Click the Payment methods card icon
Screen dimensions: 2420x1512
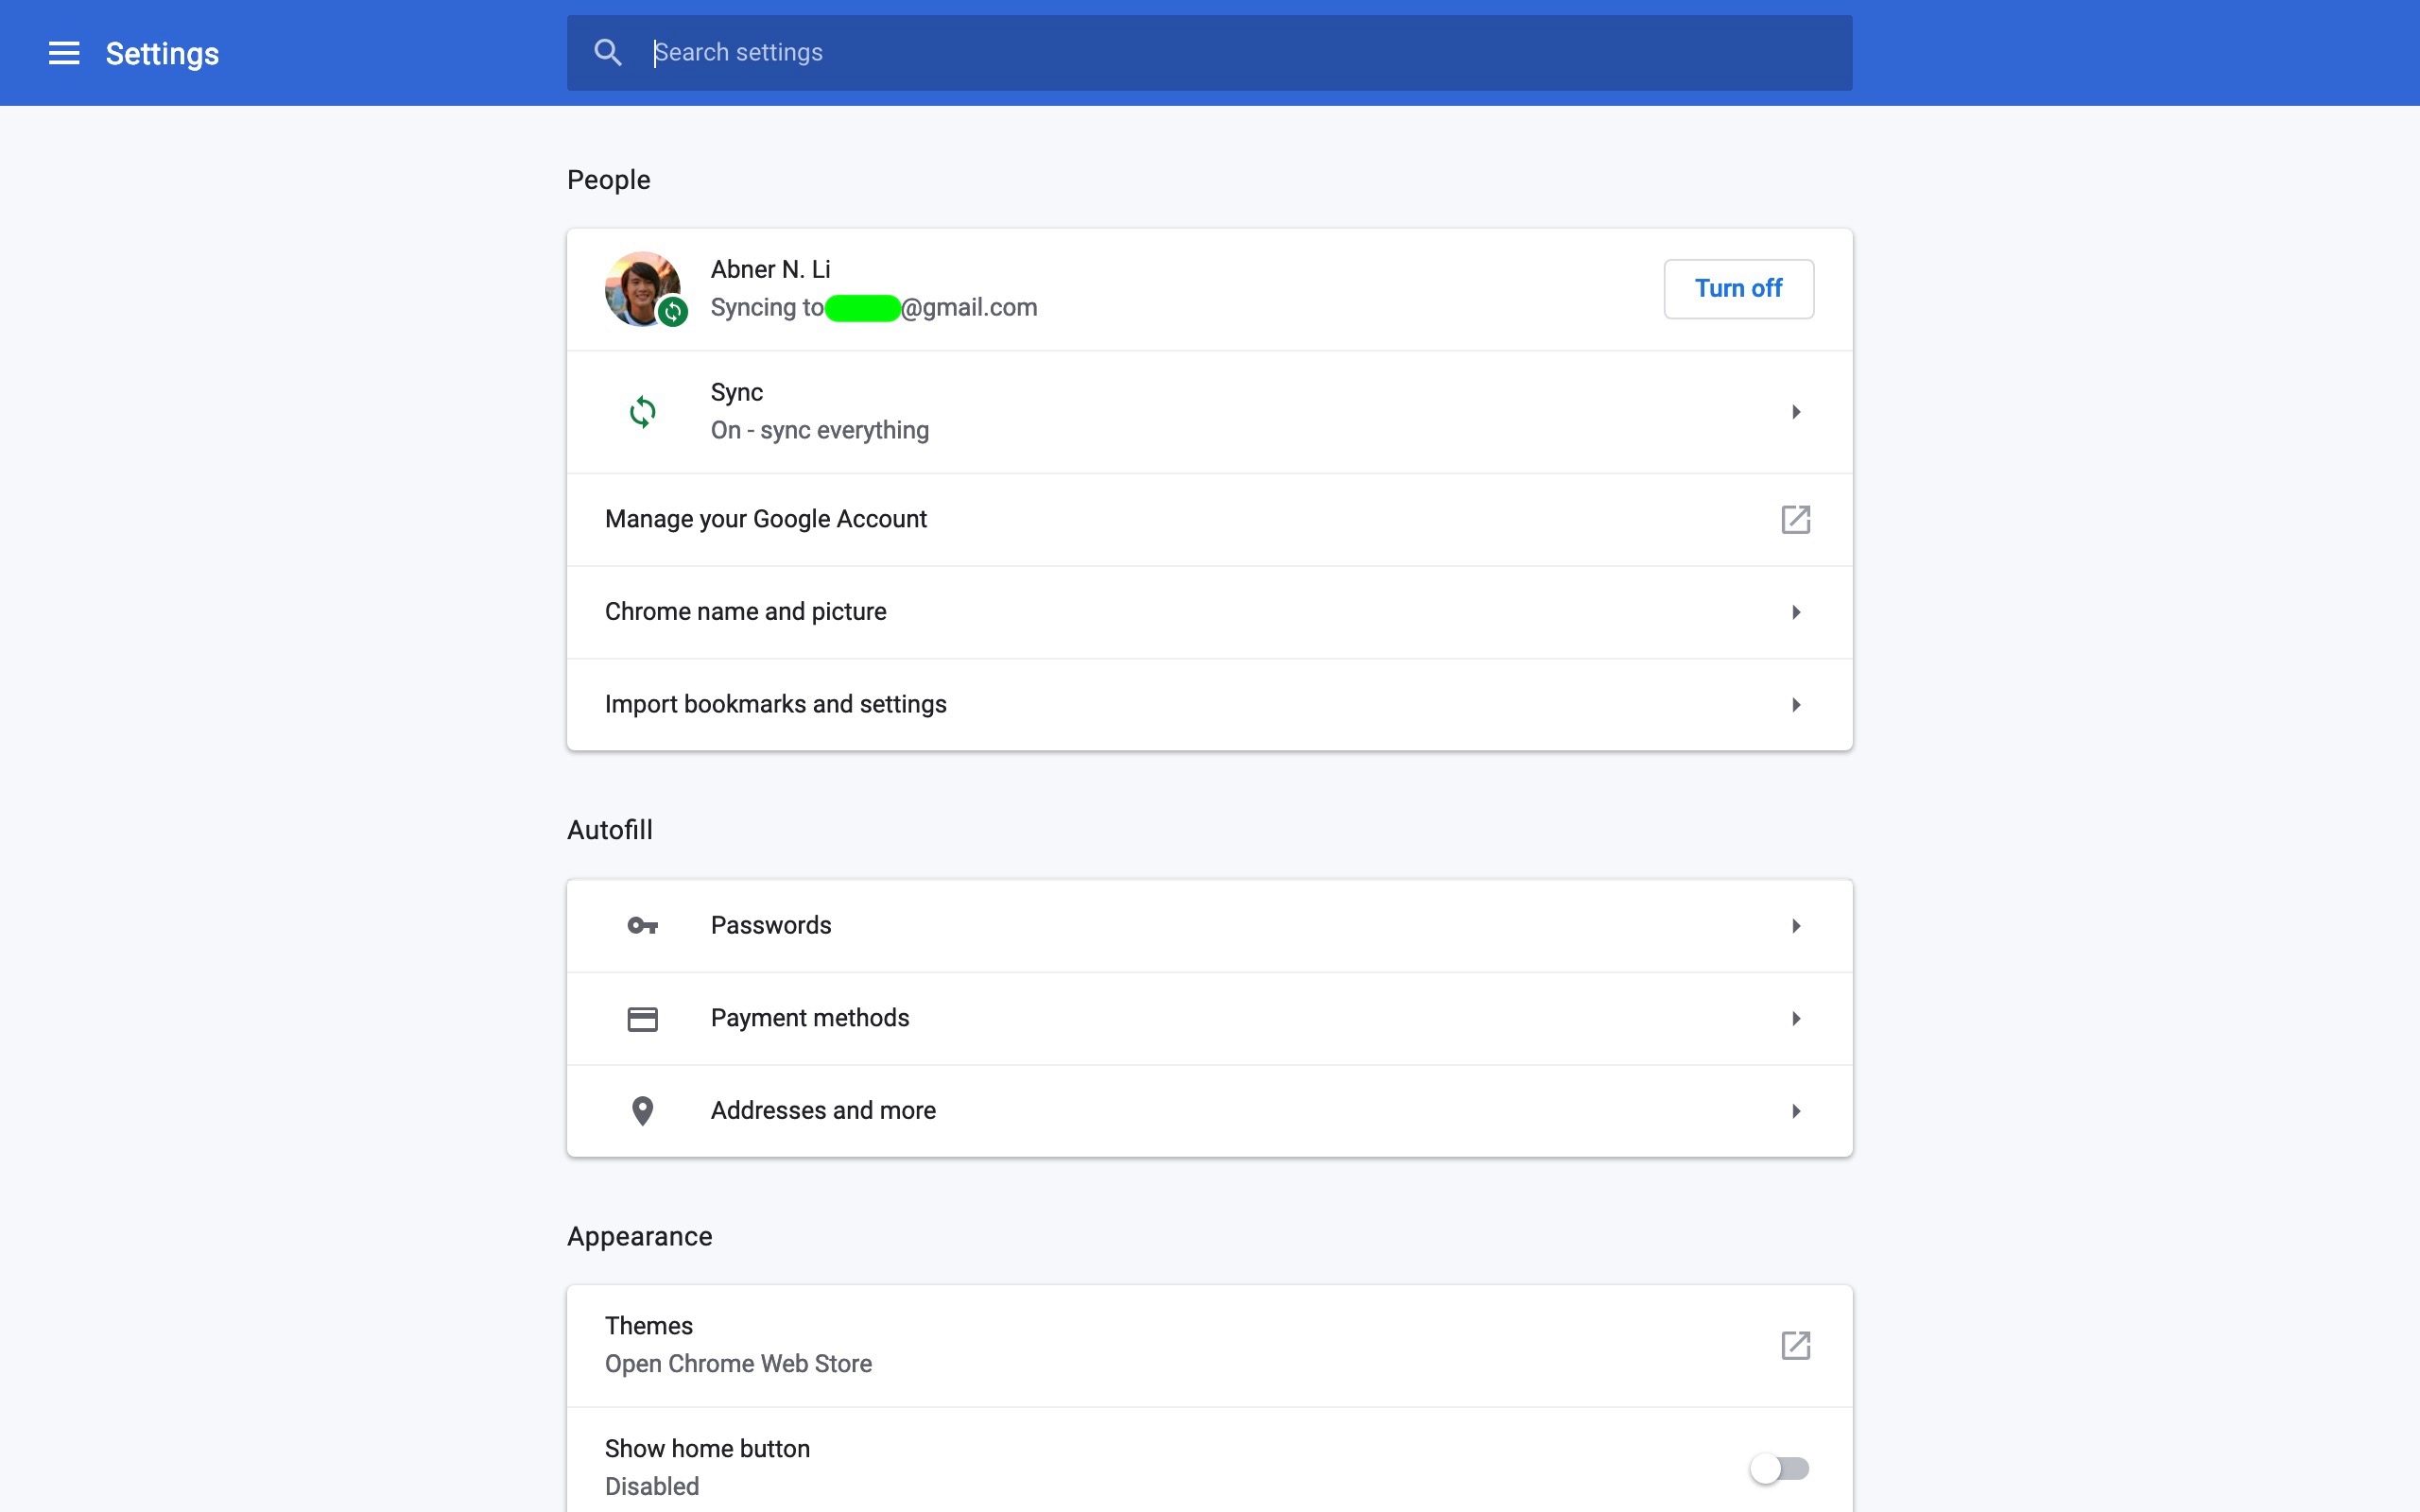pos(642,1018)
